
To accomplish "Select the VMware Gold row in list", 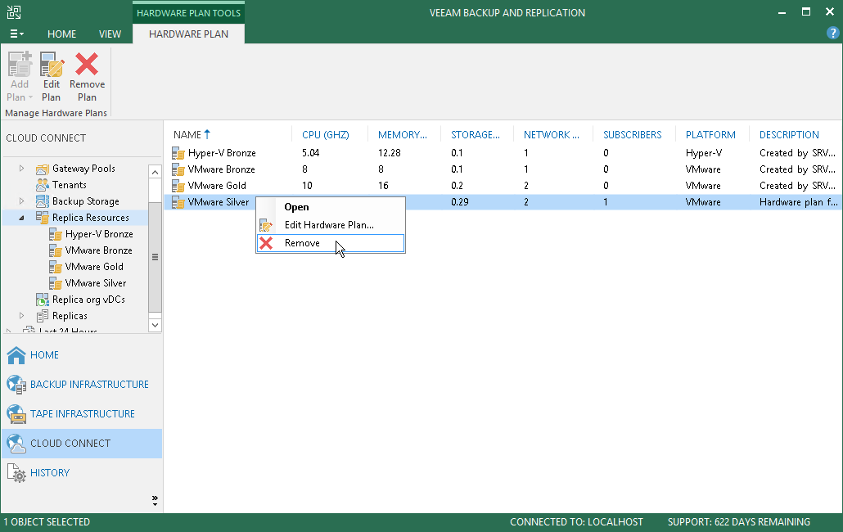I will [x=503, y=186].
